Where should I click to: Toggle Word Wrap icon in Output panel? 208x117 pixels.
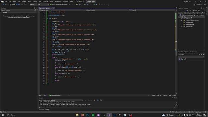(97, 100)
